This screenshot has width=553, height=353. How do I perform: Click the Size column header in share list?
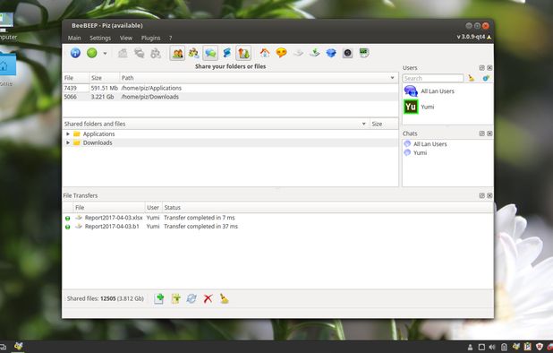(105, 78)
